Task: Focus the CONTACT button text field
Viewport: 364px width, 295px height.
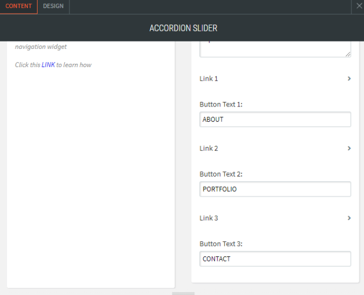Action: [x=275, y=259]
